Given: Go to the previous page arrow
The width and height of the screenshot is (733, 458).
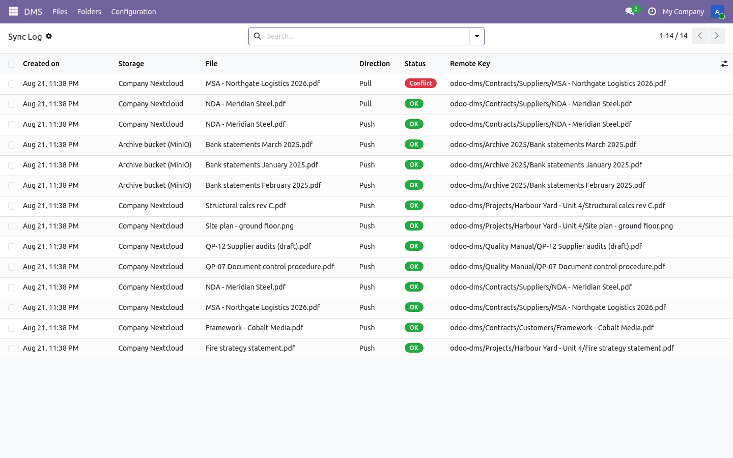Looking at the screenshot, I should point(700,36).
